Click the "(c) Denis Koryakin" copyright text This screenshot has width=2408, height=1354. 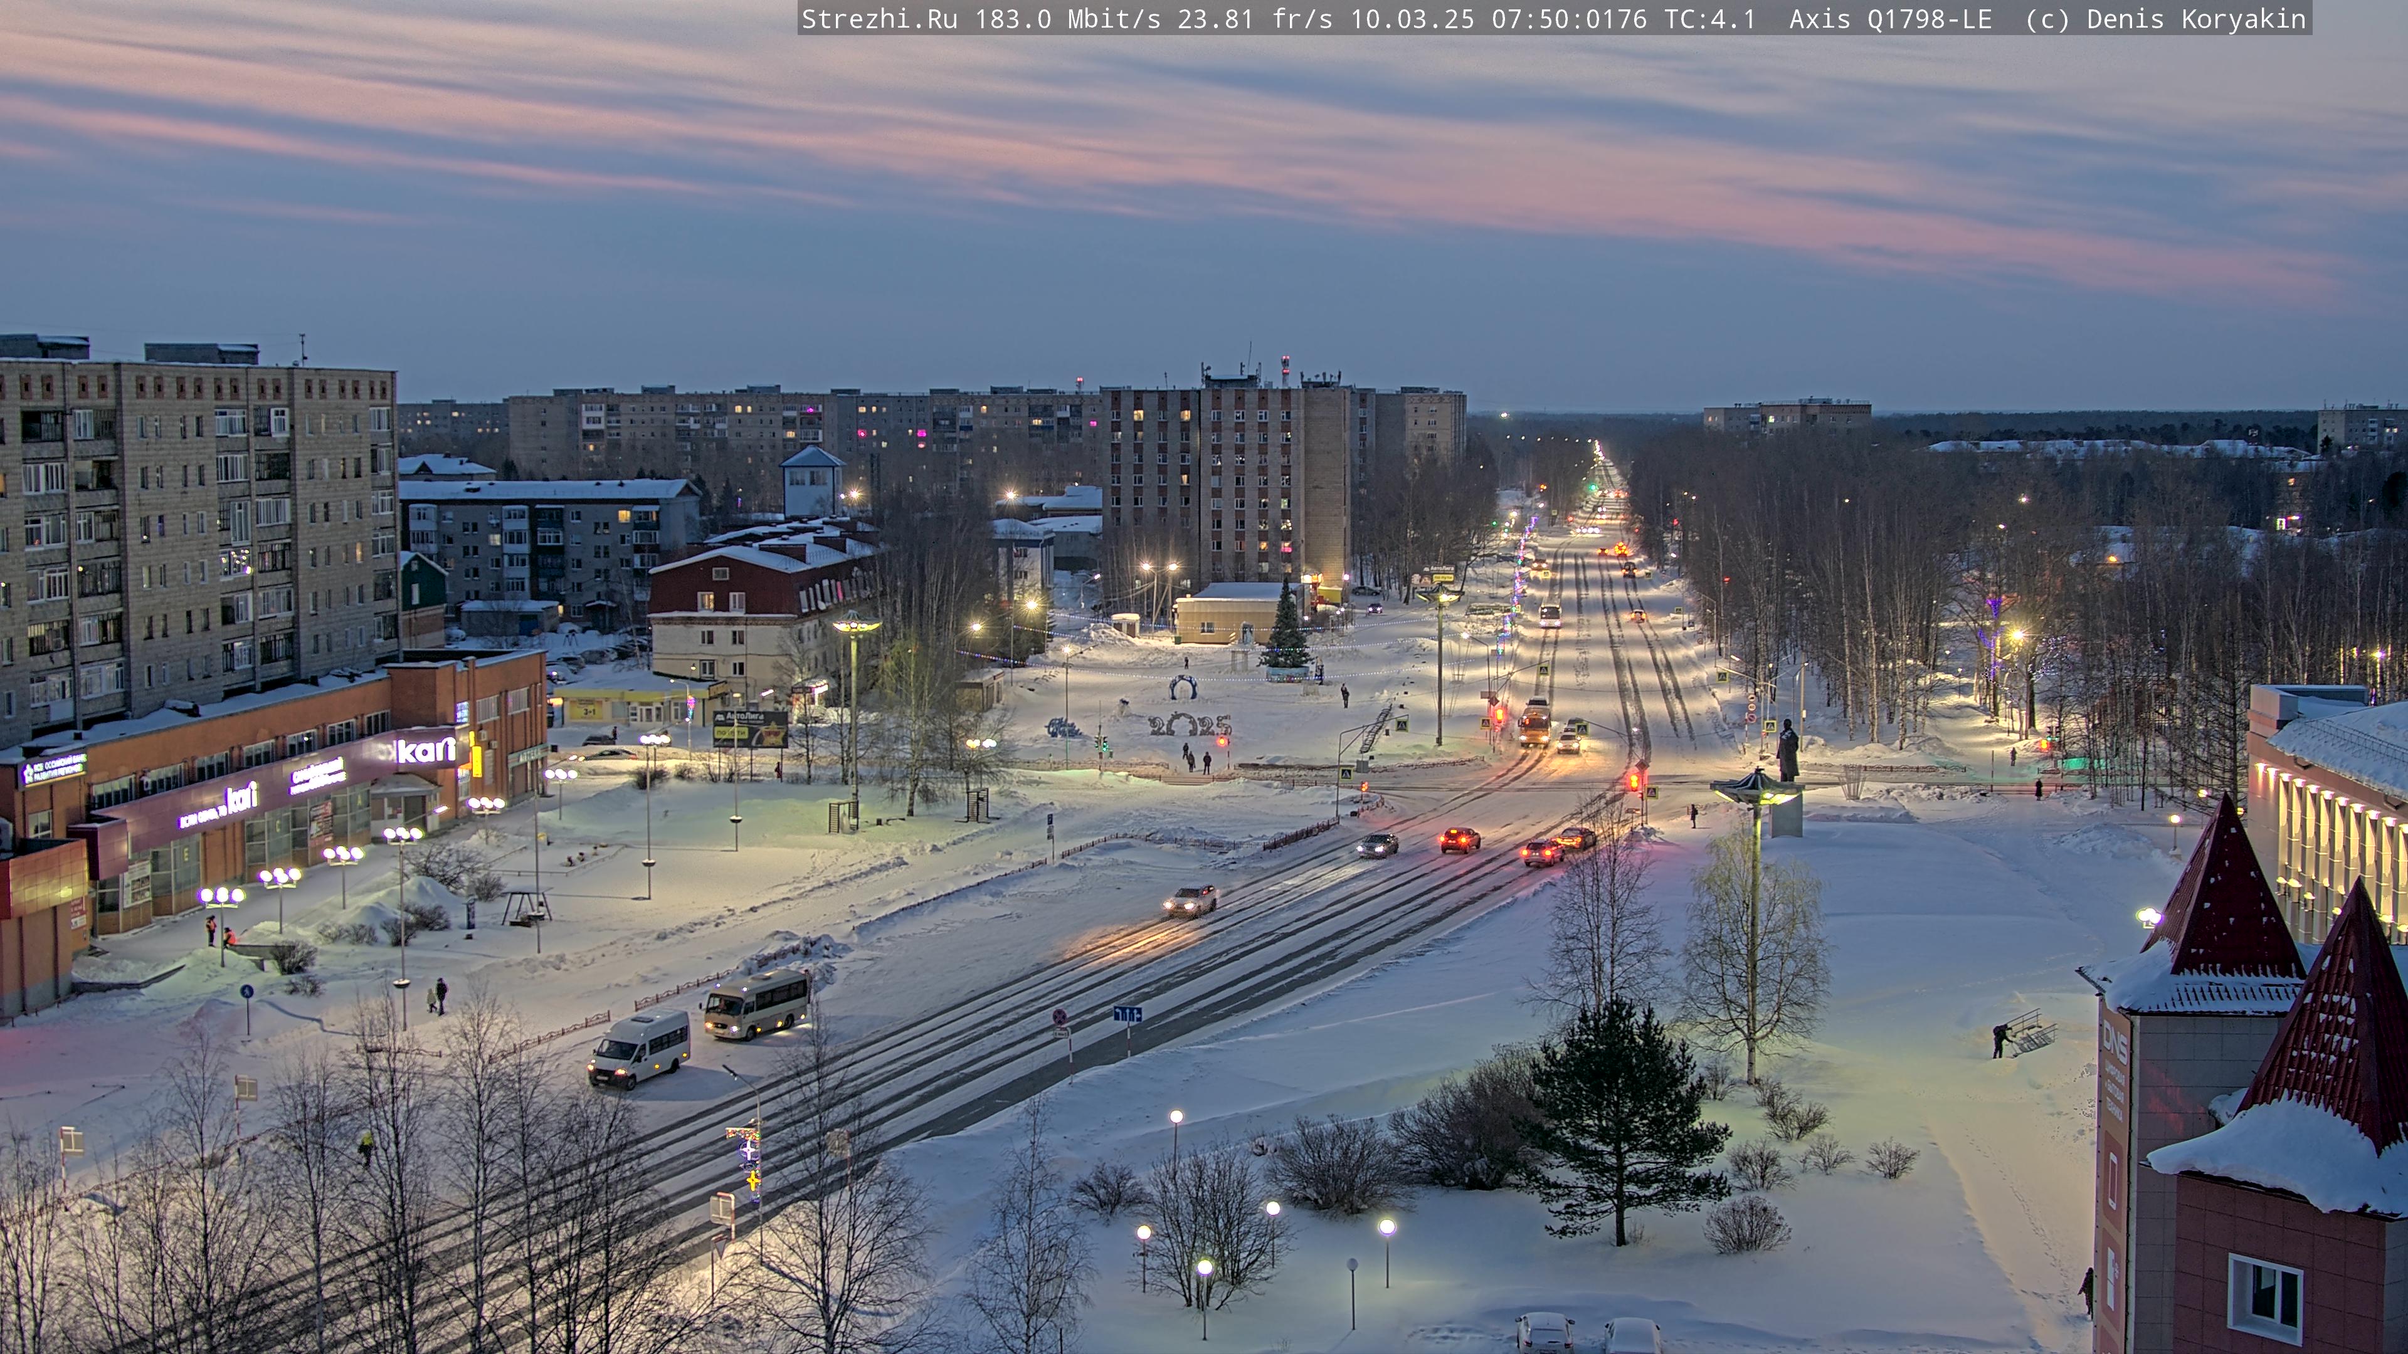tap(2166, 19)
